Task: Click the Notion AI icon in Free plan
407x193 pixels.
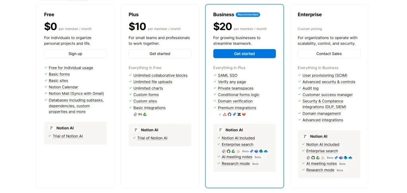Action: tap(51, 128)
